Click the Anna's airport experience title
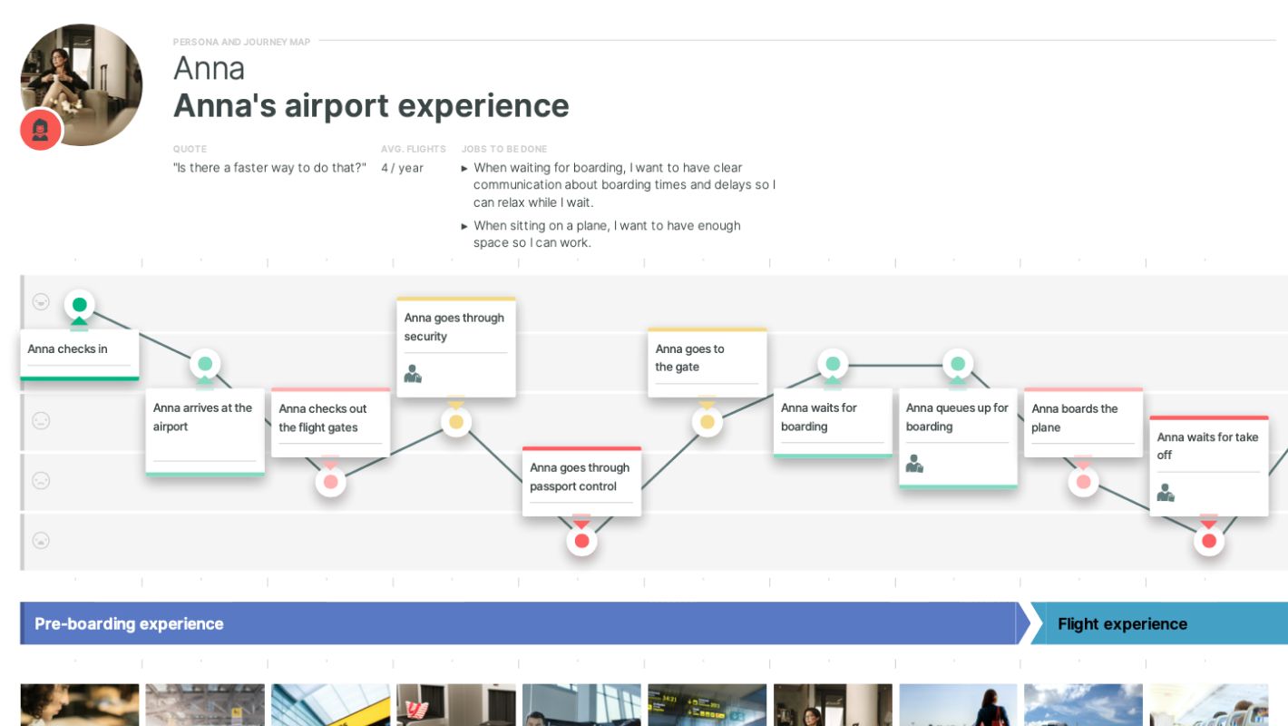This screenshot has width=1288, height=726. tap(371, 106)
